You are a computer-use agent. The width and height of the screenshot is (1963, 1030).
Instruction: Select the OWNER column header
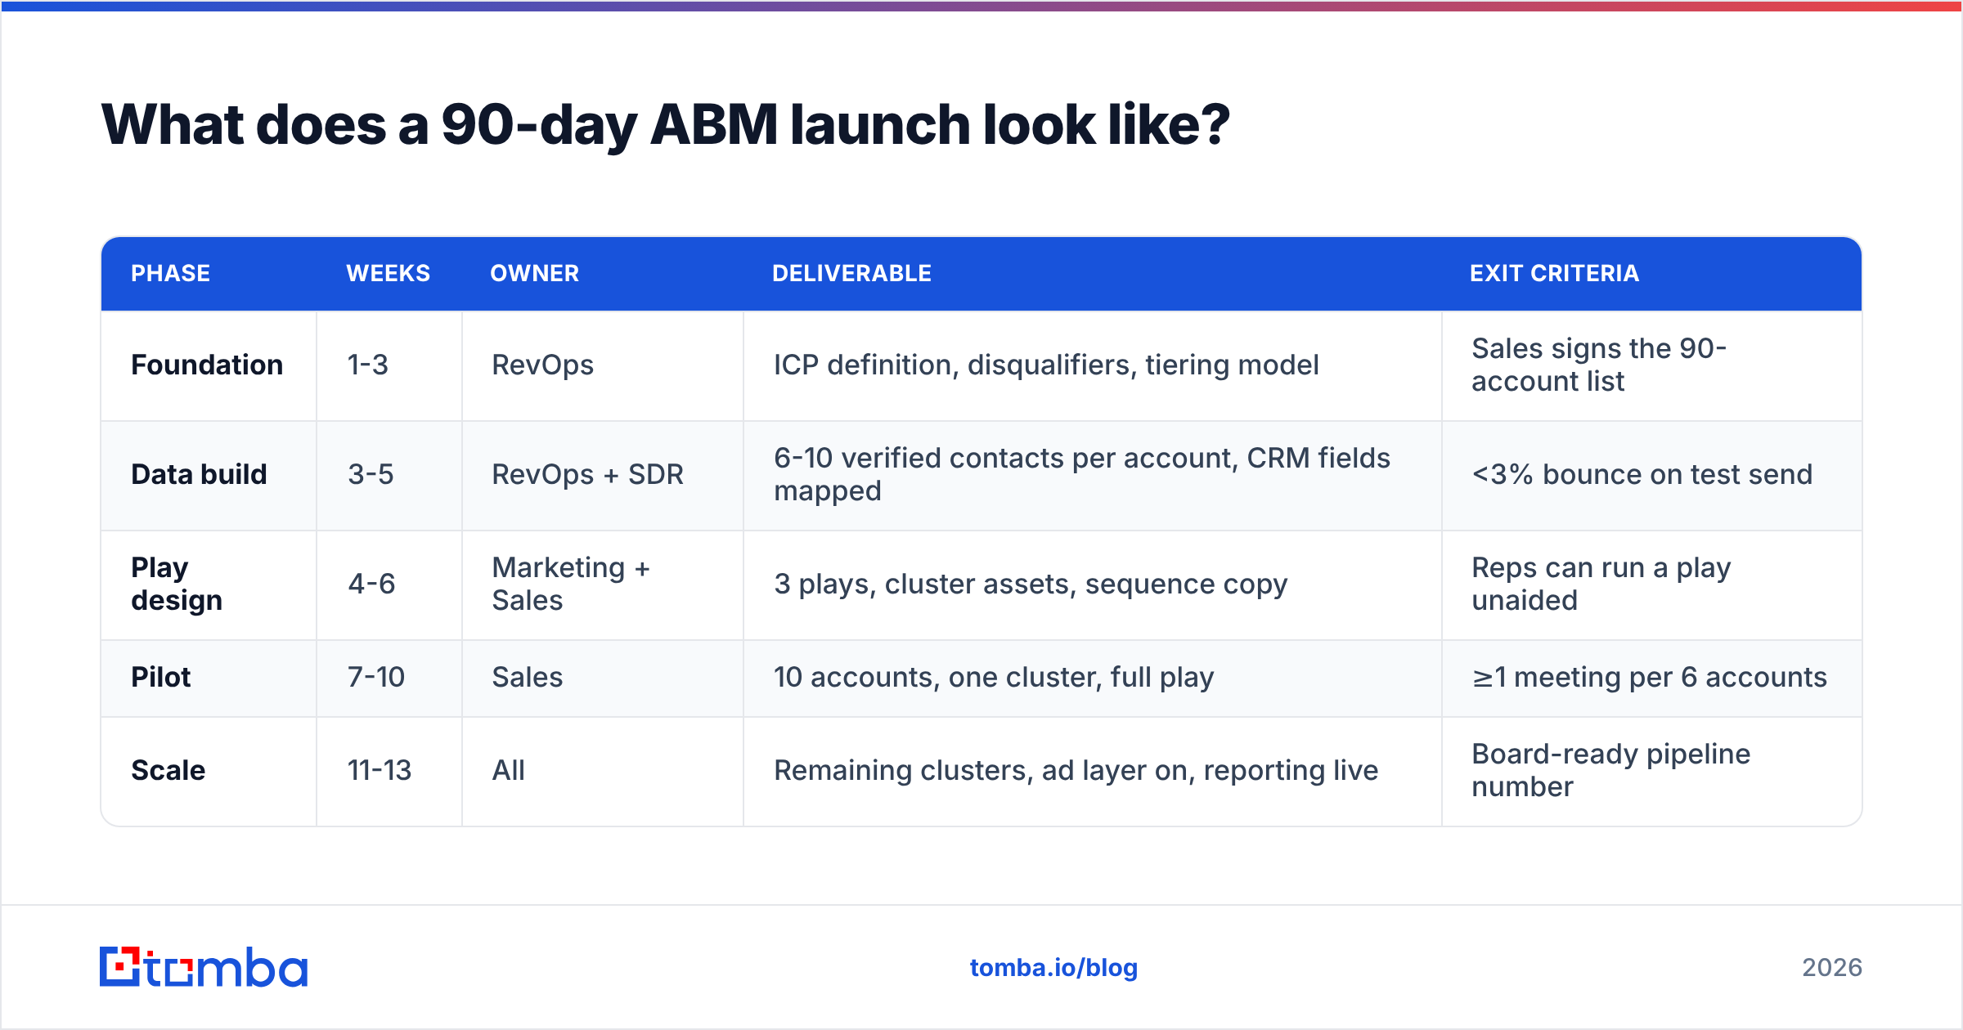(535, 273)
